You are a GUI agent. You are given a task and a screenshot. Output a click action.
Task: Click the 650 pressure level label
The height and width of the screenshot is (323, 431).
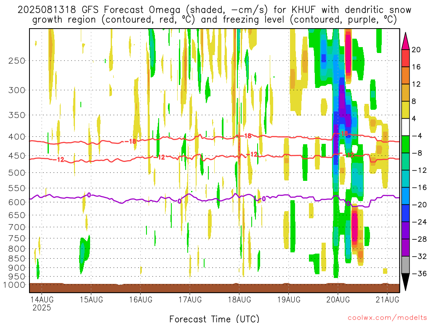tap(17, 215)
